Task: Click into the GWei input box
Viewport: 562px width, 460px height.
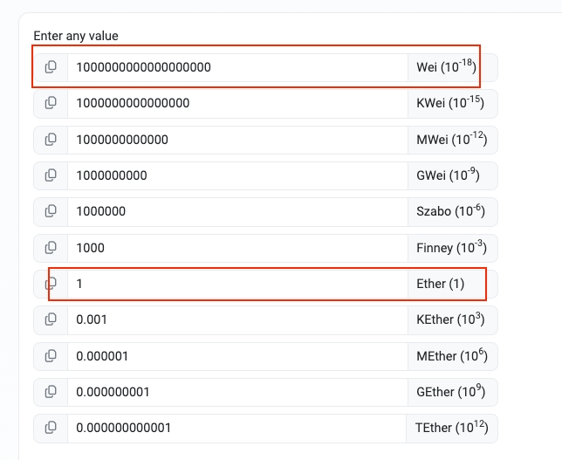Action: point(237,175)
